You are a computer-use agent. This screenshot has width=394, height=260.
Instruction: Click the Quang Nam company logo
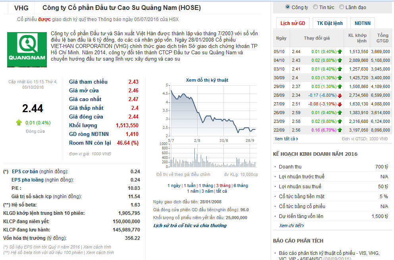pyautogui.click(x=27, y=50)
